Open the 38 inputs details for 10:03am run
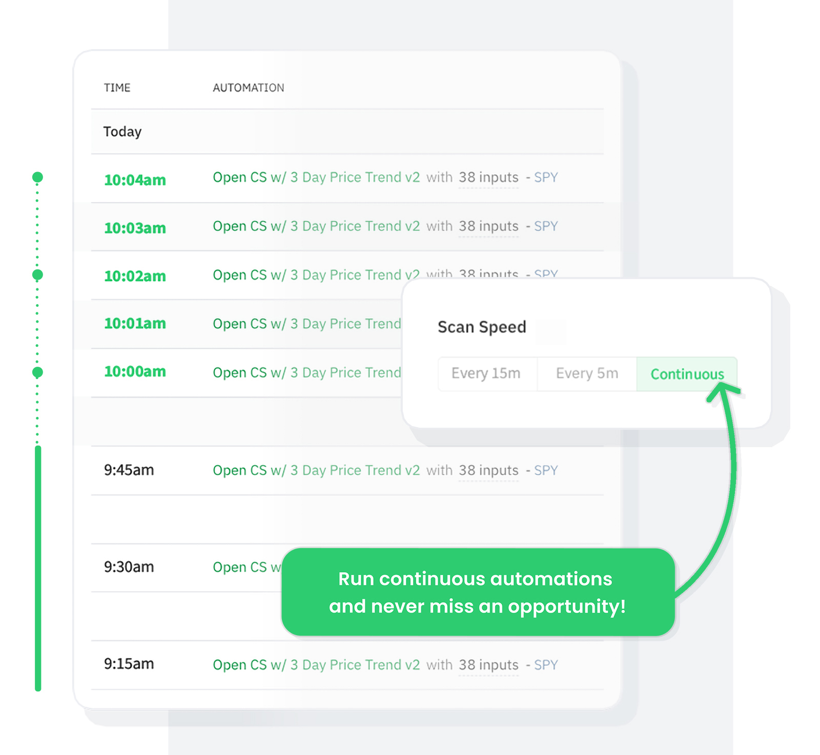 [x=488, y=226]
